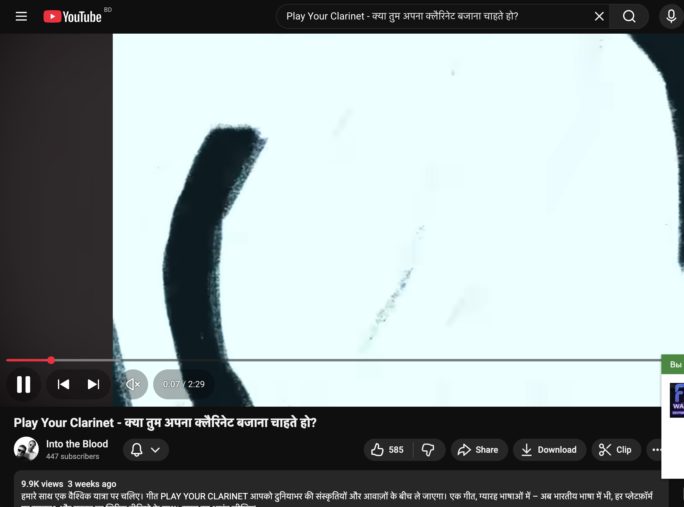Pause the playing video
The width and height of the screenshot is (684, 507).
(x=24, y=384)
